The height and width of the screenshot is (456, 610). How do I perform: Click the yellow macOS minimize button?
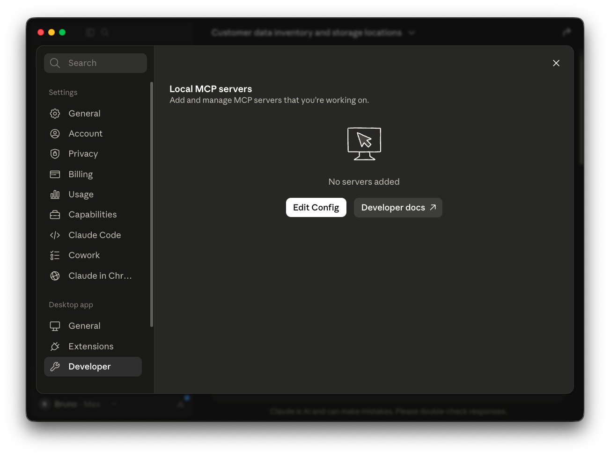[x=51, y=32]
